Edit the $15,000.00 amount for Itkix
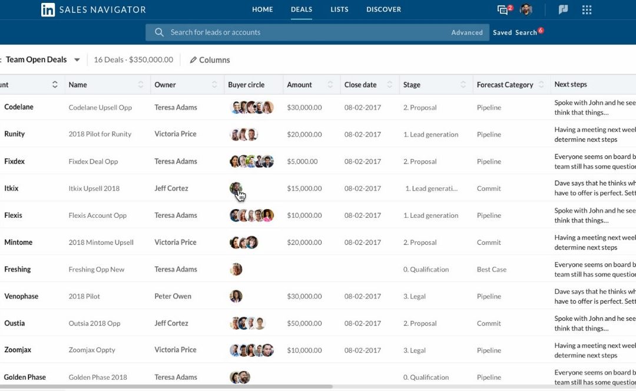 (x=304, y=188)
